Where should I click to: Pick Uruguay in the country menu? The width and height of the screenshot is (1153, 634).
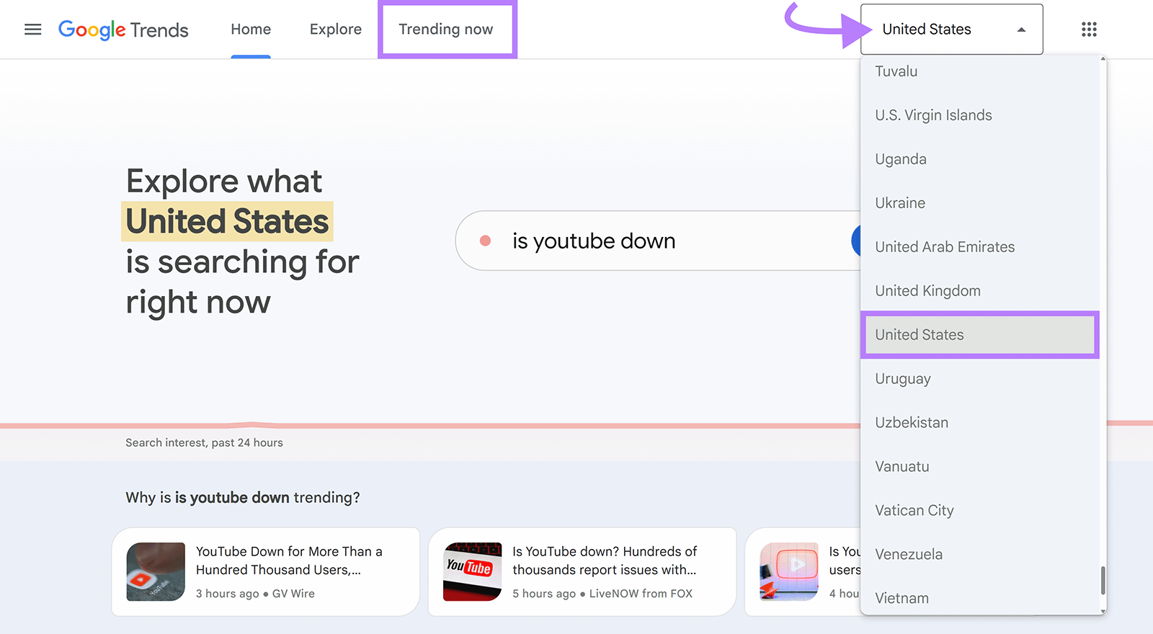point(902,379)
